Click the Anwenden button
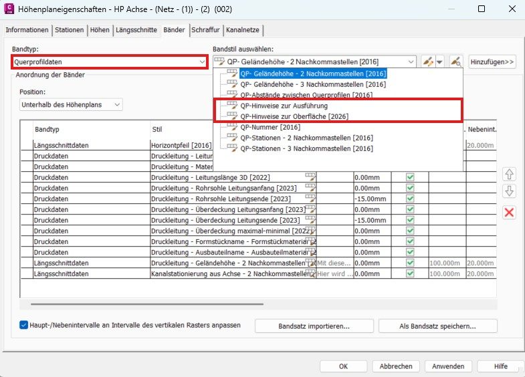525x377 pixels. point(448,366)
